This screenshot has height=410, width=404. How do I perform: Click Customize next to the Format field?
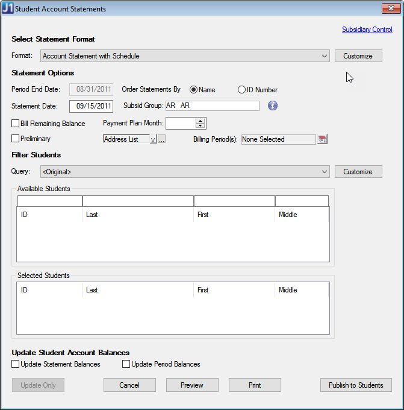[x=358, y=56]
